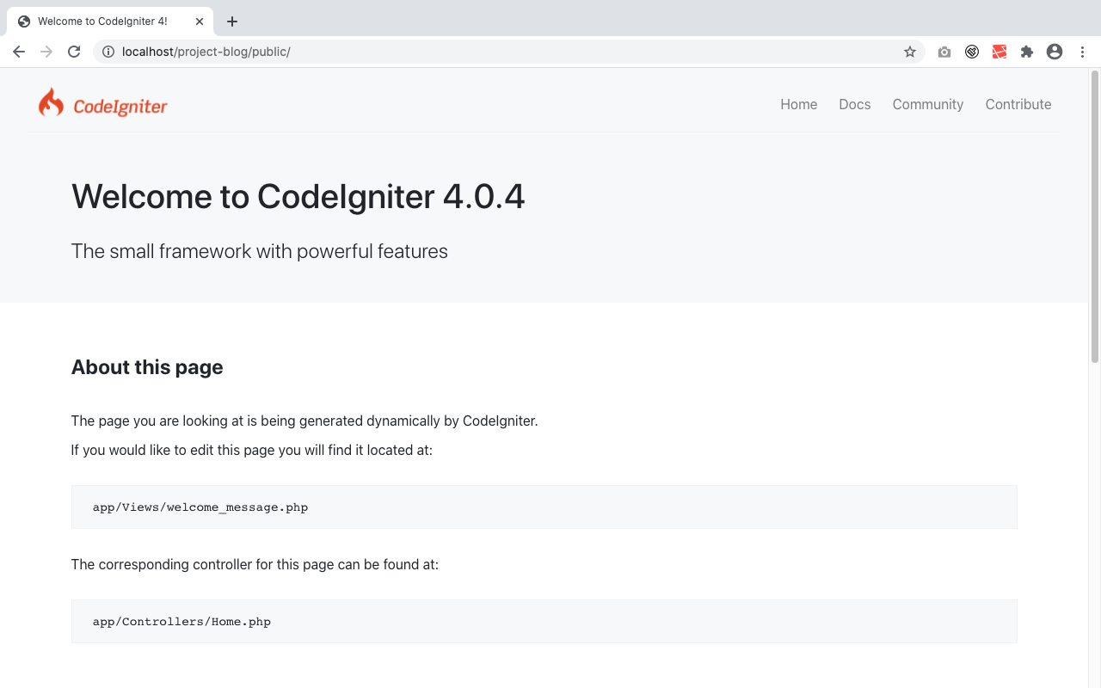Image resolution: width=1101 pixels, height=688 pixels.
Task: Select the Welcome to CodeIgniter 4 tab
Action: 103,21
